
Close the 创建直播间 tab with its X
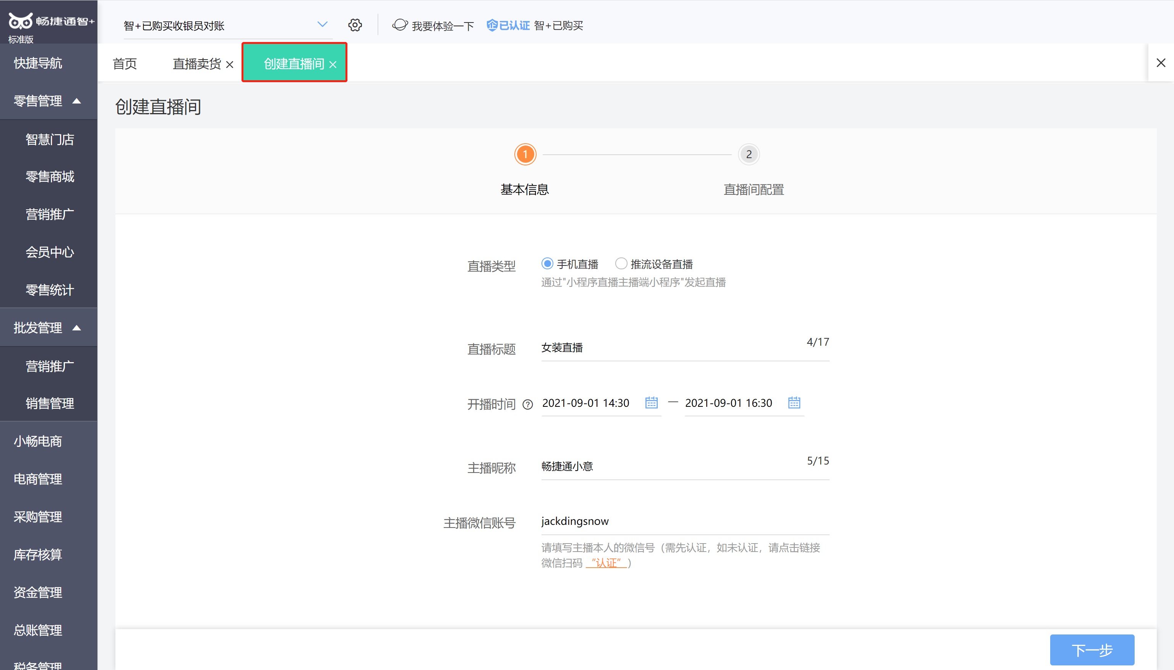(x=333, y=65)
